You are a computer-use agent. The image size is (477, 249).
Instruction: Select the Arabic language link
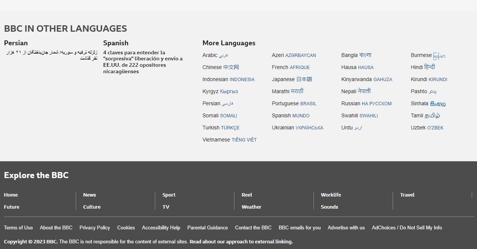216,55
